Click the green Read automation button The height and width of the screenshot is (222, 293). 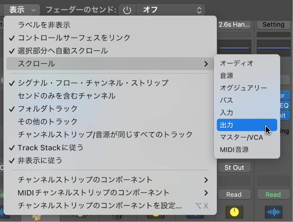273,195
